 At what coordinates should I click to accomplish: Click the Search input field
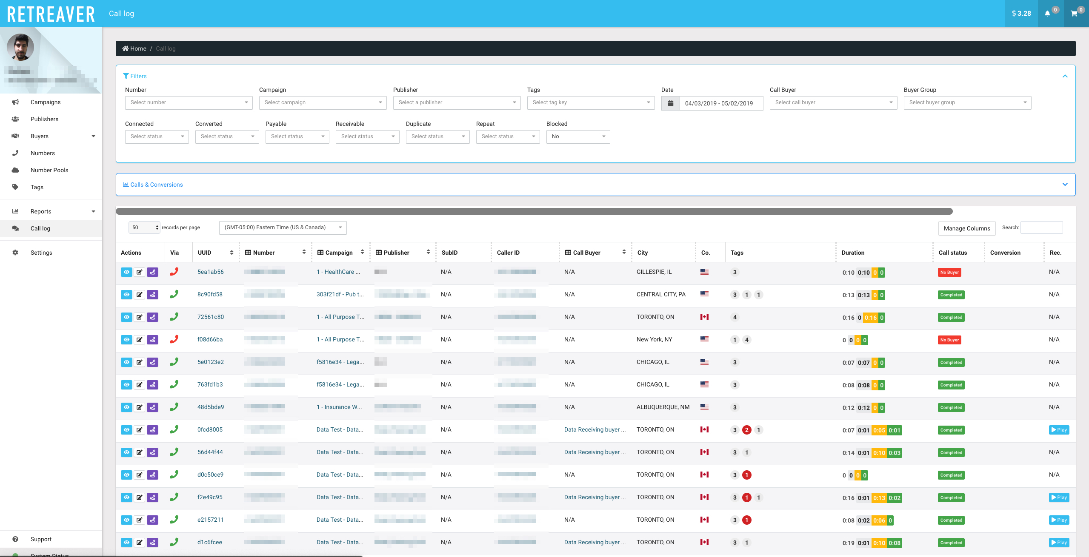coord(1041,227)
